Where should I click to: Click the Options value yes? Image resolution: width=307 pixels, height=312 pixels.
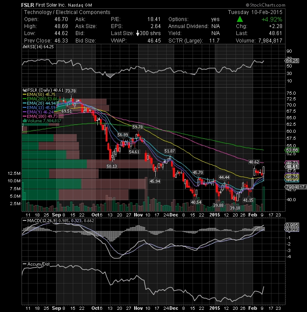215,19
